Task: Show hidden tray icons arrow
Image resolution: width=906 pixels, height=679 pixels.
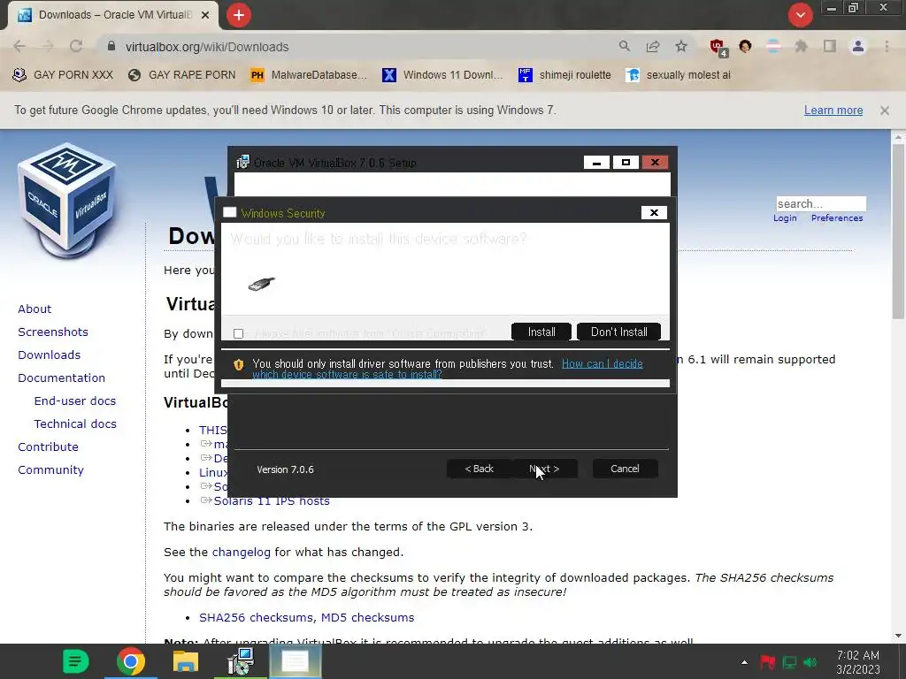Action: 744,662
